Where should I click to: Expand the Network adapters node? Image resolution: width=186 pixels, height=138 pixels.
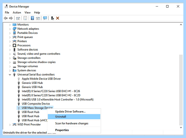[10, 29]
